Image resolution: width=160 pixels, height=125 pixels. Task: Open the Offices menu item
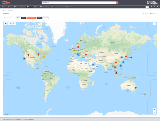coord(36,7)
